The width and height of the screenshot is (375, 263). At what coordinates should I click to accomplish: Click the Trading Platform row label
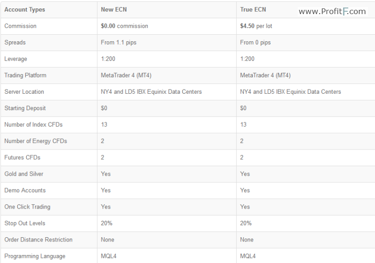(x=25, y=75)
